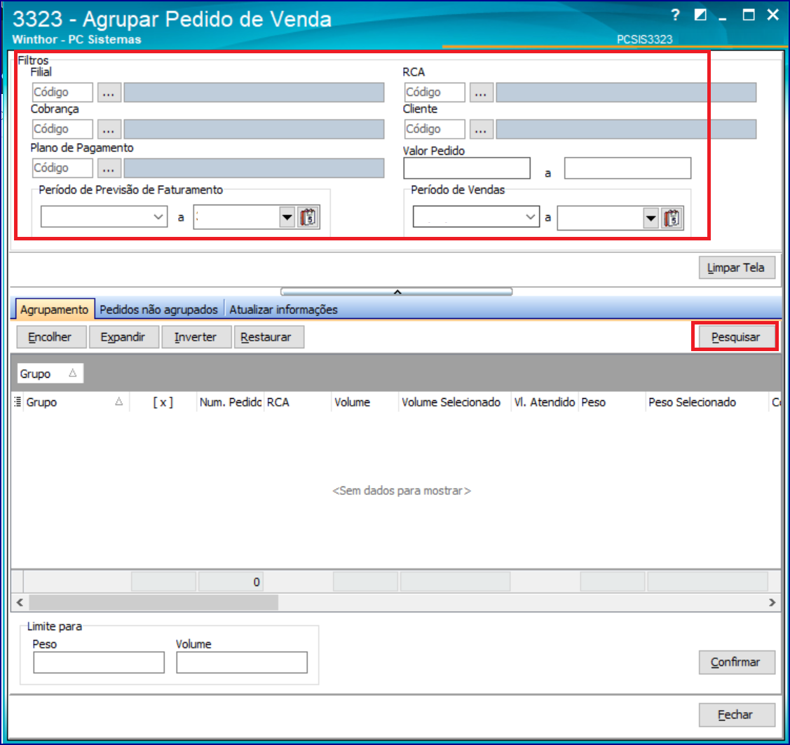Click the Filial Código input field
Screen dimensions: 790x745
[62, 93]
